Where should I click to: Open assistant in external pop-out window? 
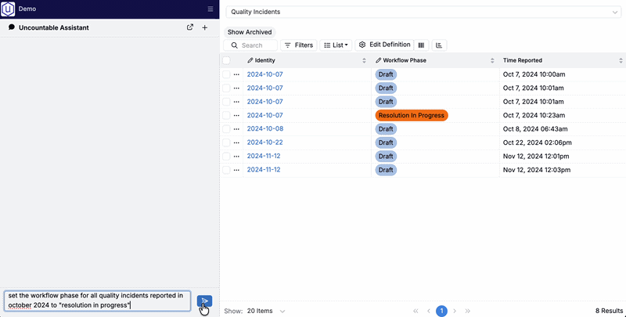(190, 27)
